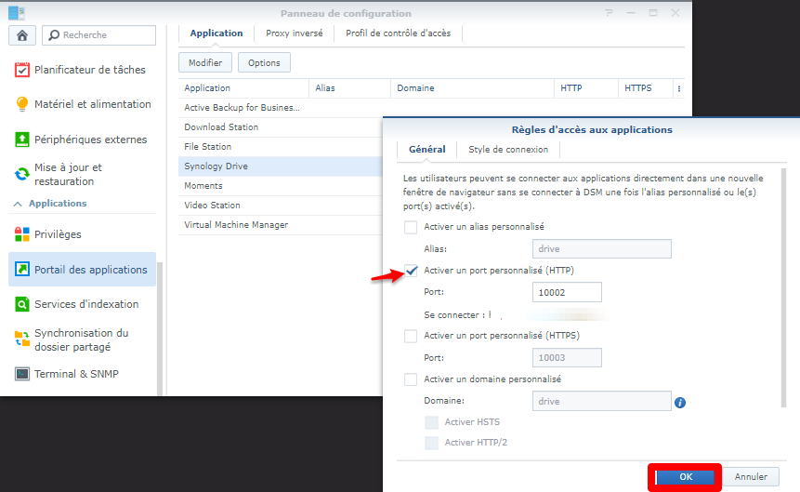Sort by Application column header
This screenshot has width=800, height=492.
[243, 88]
